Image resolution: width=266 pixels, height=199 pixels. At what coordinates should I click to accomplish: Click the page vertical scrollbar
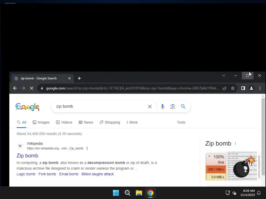point(263,137)
